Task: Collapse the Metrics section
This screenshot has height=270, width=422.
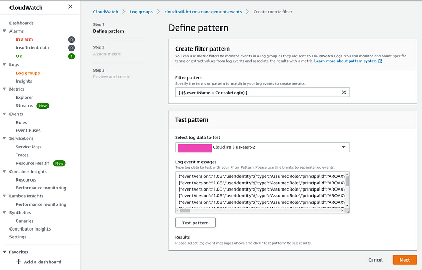Action: pos(4,89)
